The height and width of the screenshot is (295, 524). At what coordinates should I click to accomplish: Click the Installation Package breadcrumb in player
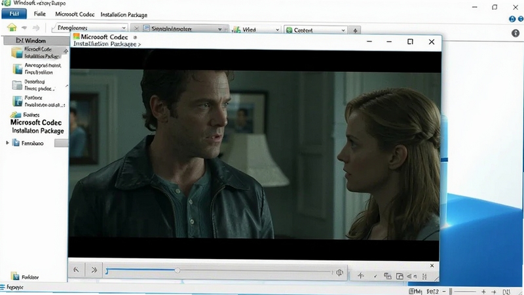click(x=107, y=44)
